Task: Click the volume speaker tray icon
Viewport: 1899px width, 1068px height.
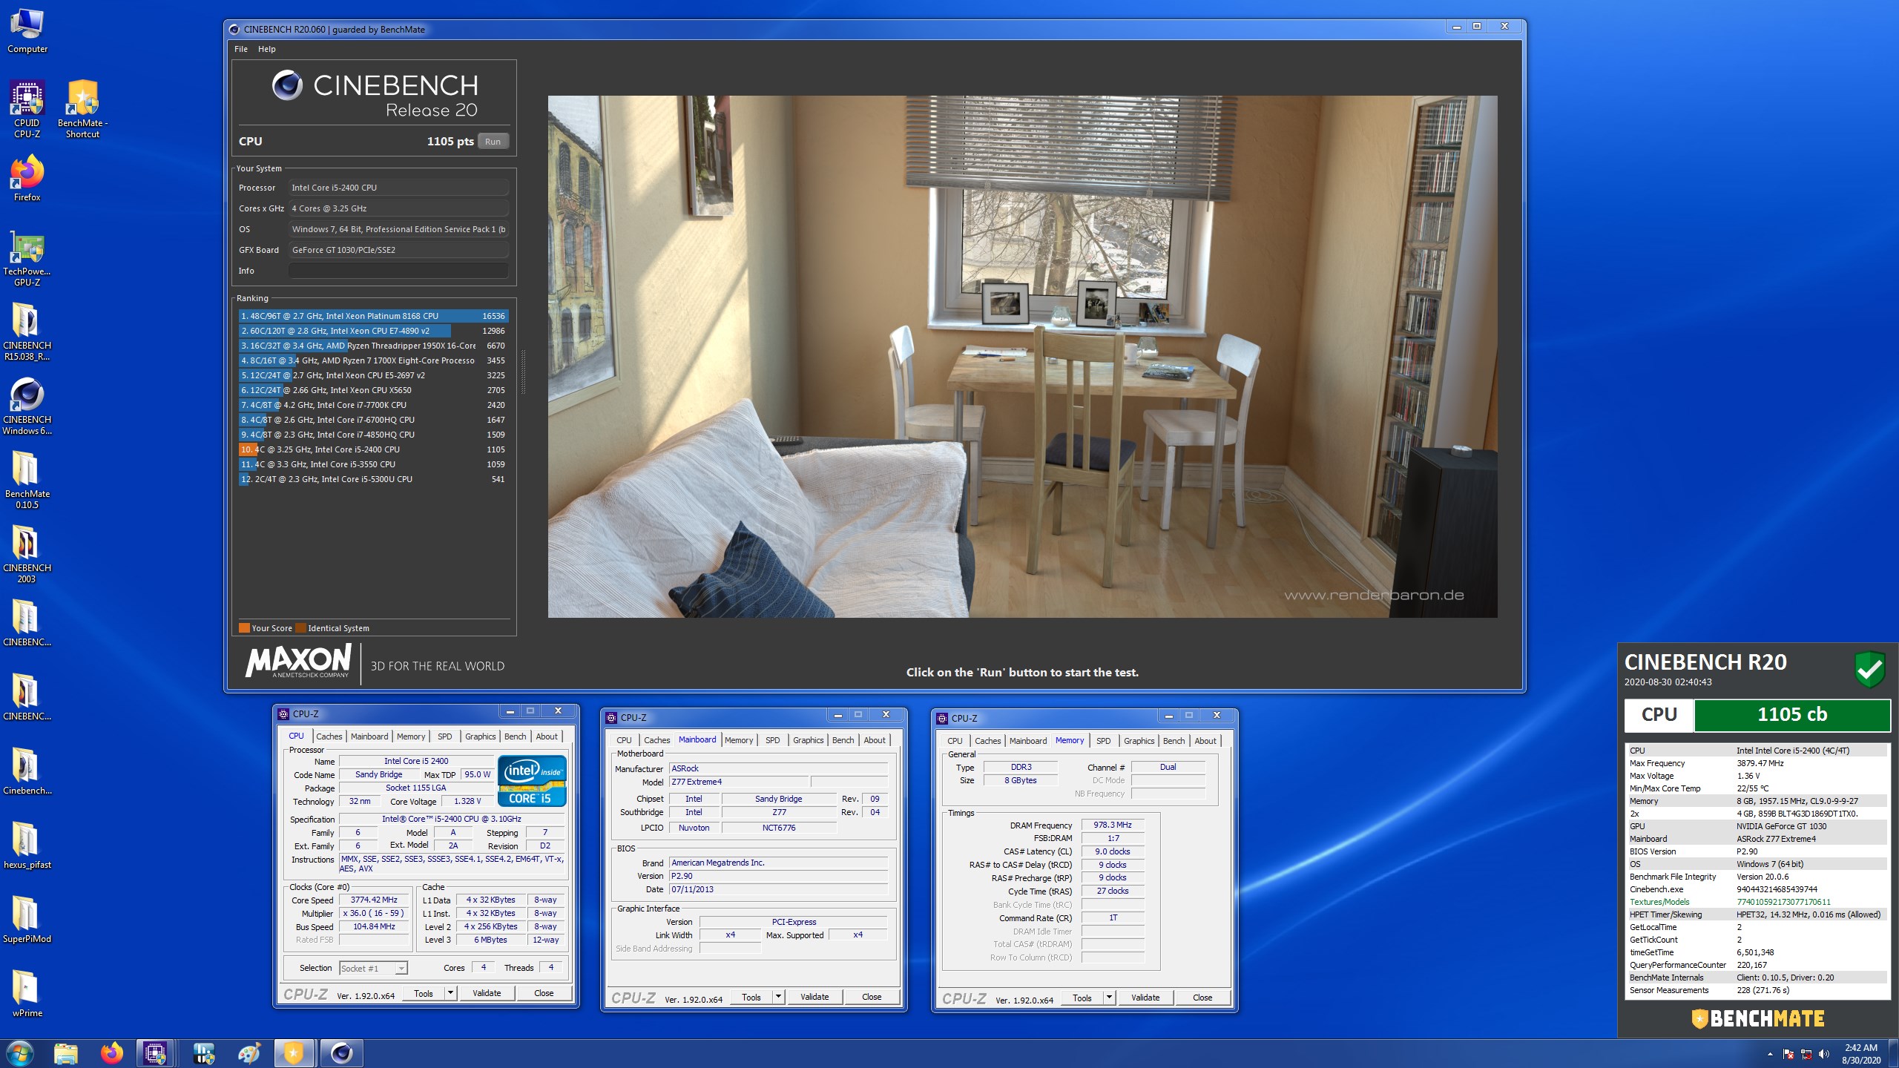Action: point(1824,1054)
